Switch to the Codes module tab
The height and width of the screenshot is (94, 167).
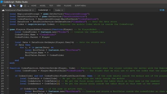[58, 10]
